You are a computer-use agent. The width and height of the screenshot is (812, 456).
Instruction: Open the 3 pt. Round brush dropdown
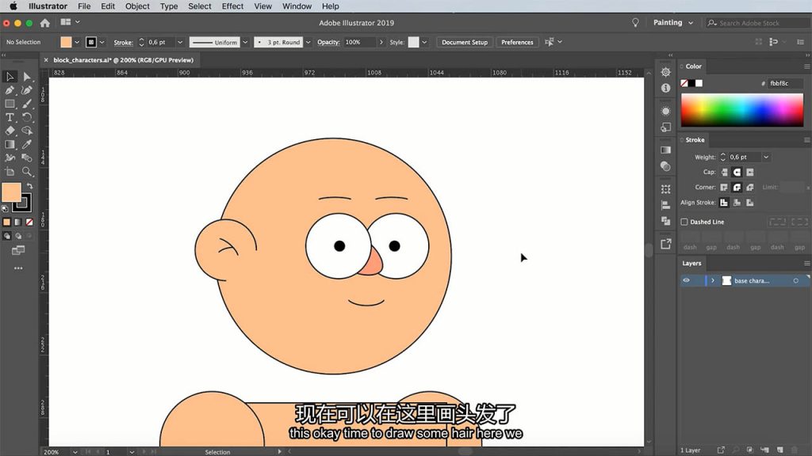[x=308, y=43]
